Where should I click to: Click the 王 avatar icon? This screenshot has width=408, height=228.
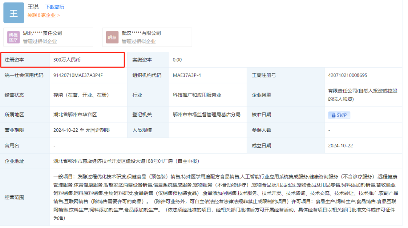14,13
